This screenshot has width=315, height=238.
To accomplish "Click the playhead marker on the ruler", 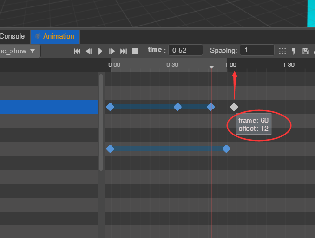I will click(x=211, y=67).
